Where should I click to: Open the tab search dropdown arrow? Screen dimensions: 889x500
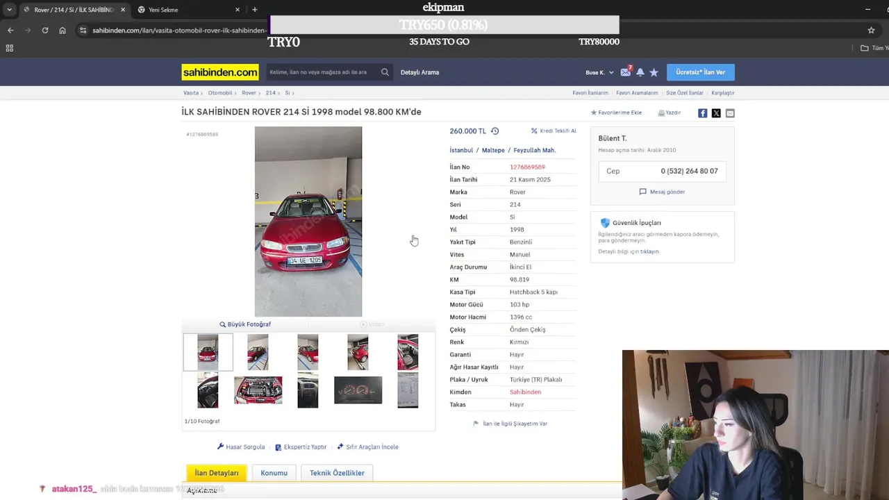click(9, 10)
